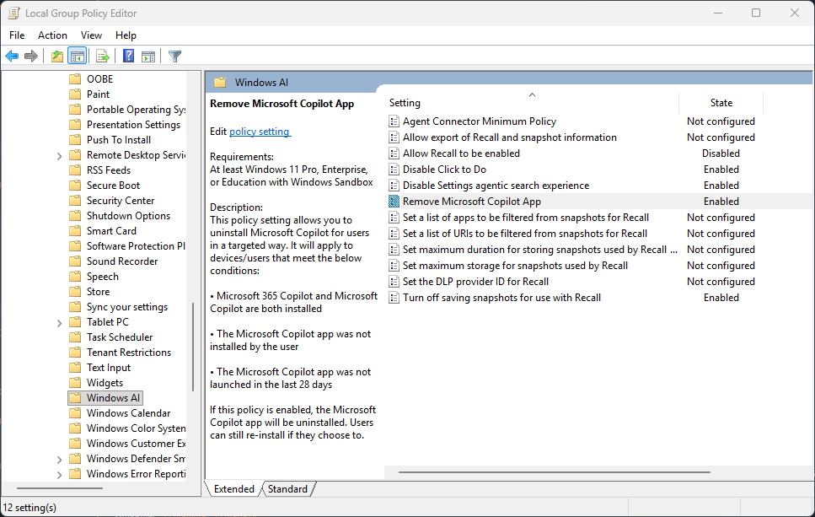Expand the Remote Desktop Services tree node
Screen dimensions: 815x517
(x=59, y=155)
